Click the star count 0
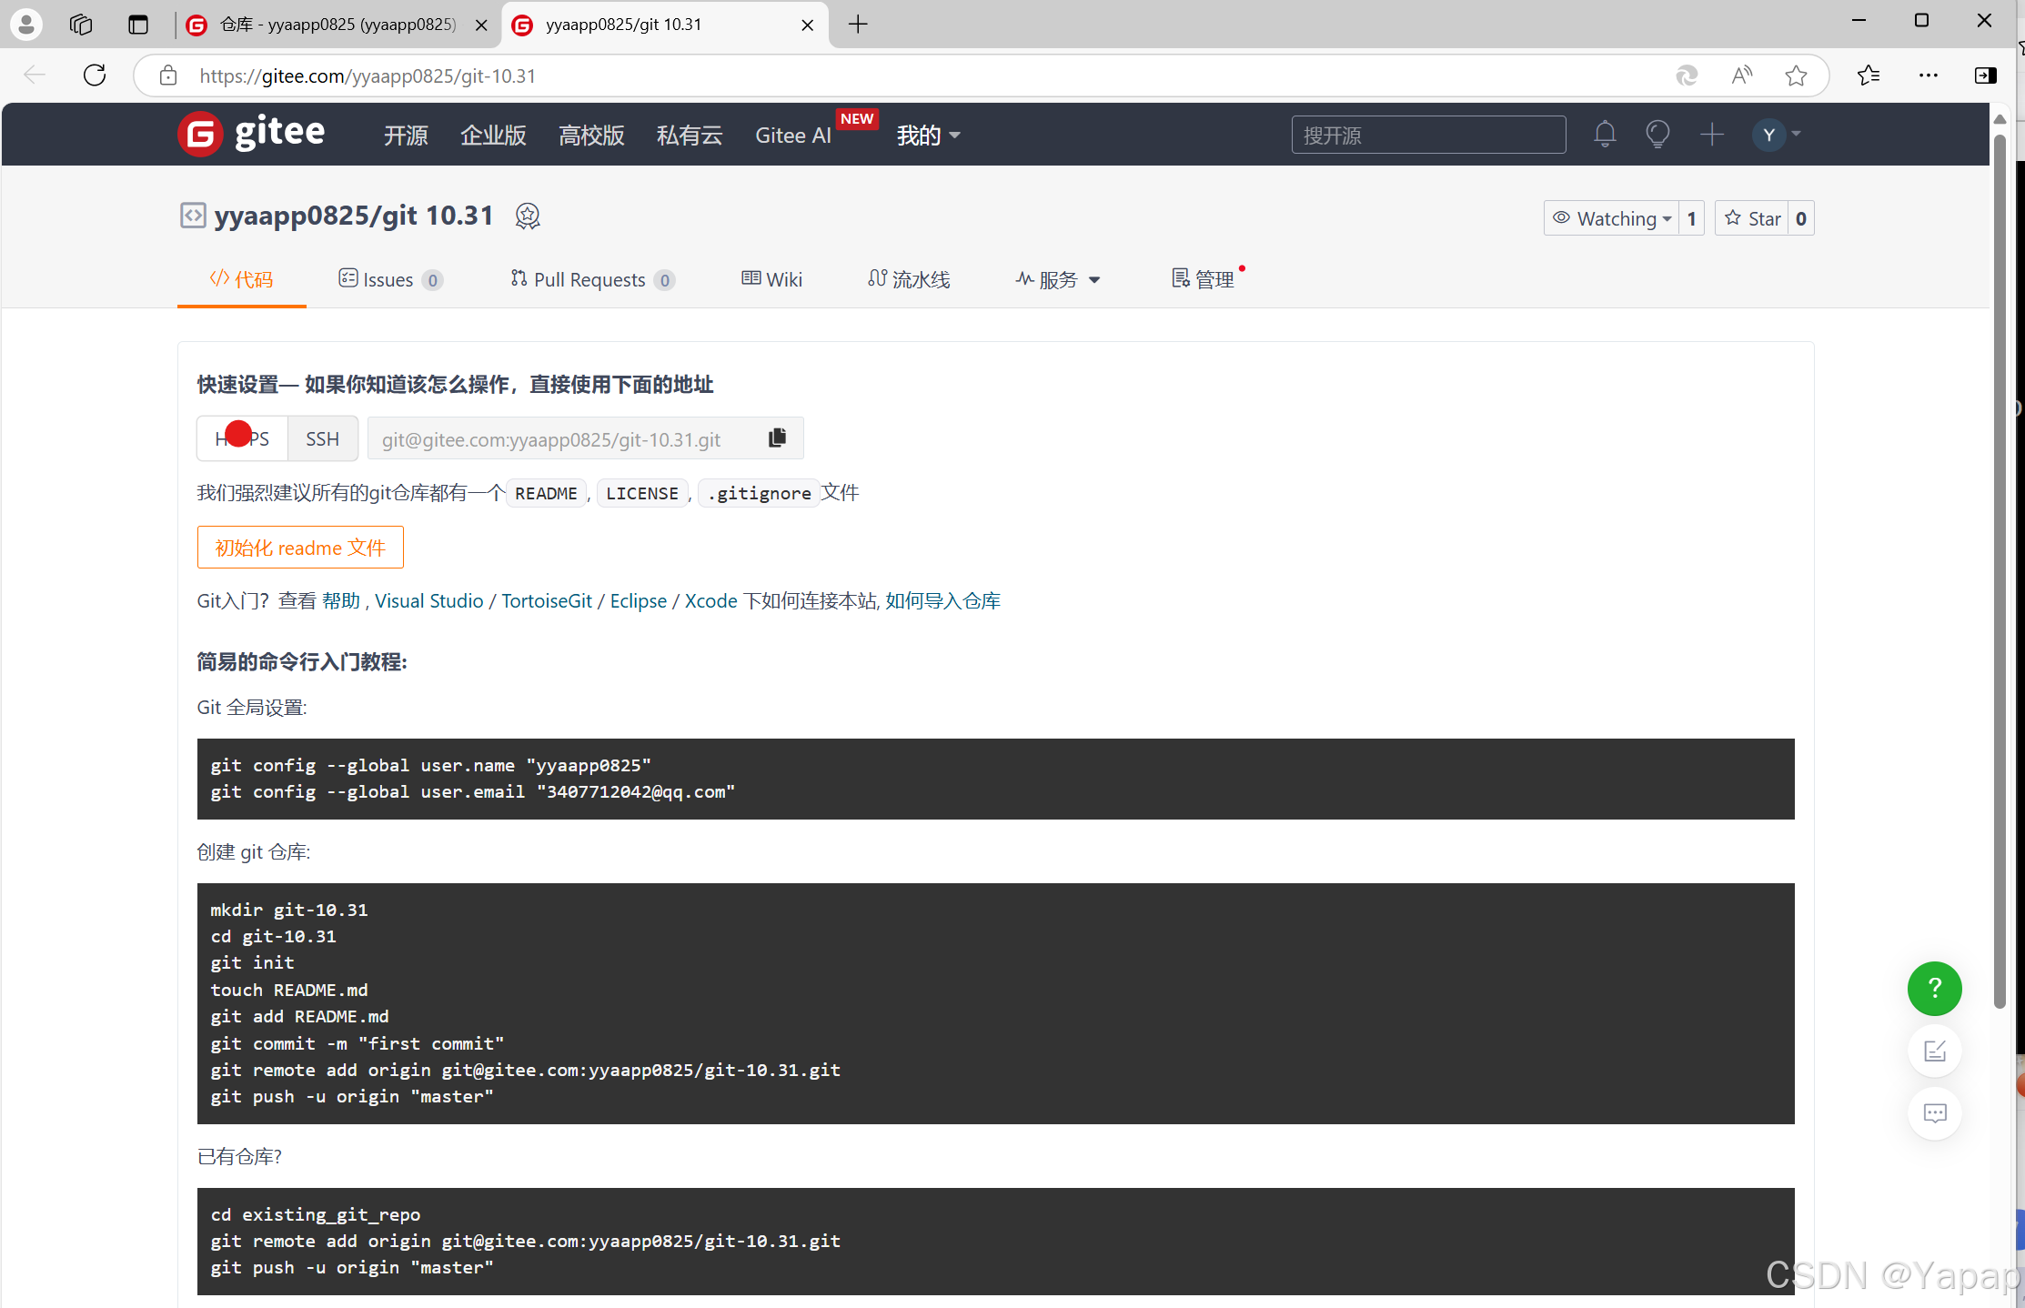 click(x=1801, y=218)
